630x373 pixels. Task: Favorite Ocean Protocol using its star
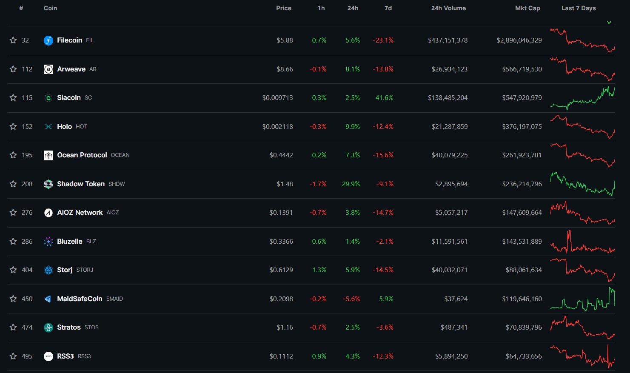pyautogui.click(x=13, y=155)
